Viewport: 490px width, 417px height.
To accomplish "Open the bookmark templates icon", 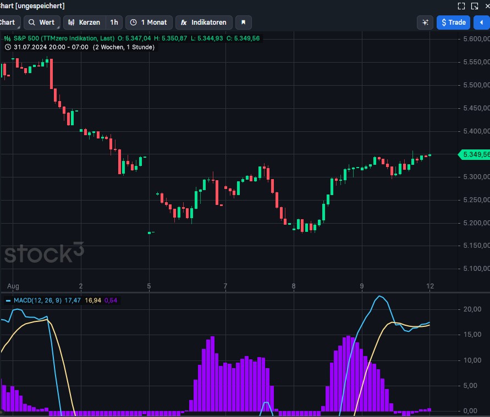I will pos(243,23).
